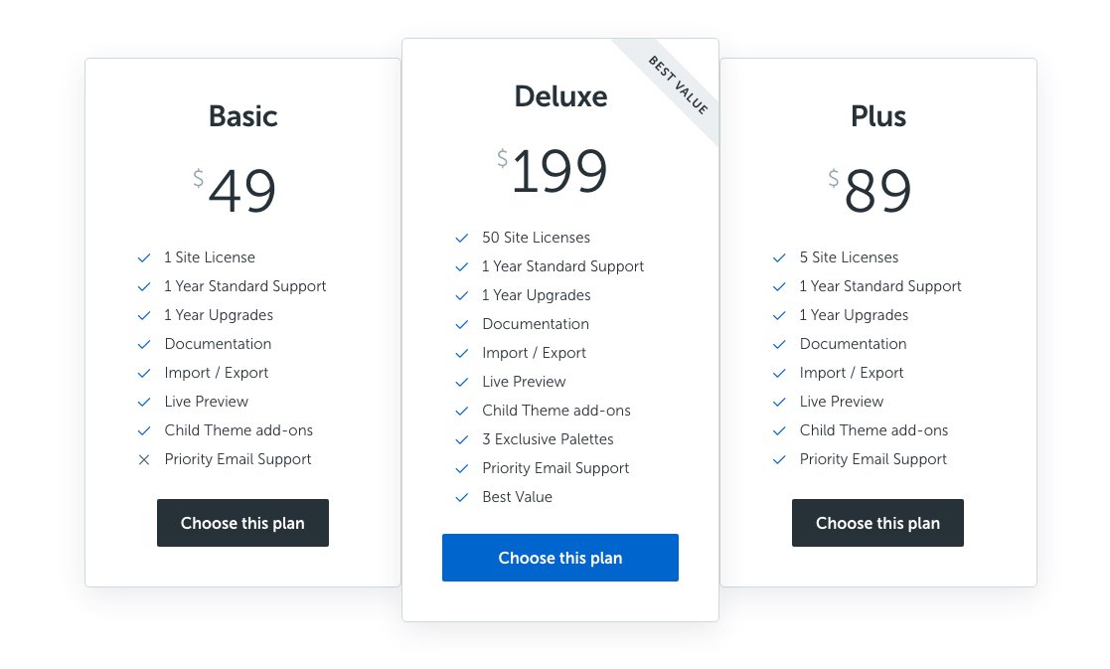Click checkmark beside Plus Priority Email Support
1110x669 pixels.
click(779, 459)
